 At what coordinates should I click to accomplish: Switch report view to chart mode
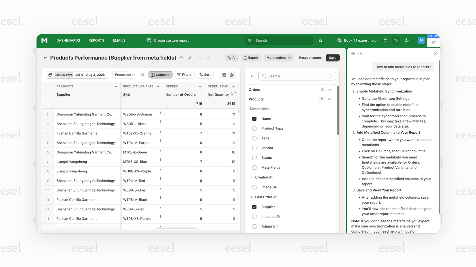tap(232, 75)
